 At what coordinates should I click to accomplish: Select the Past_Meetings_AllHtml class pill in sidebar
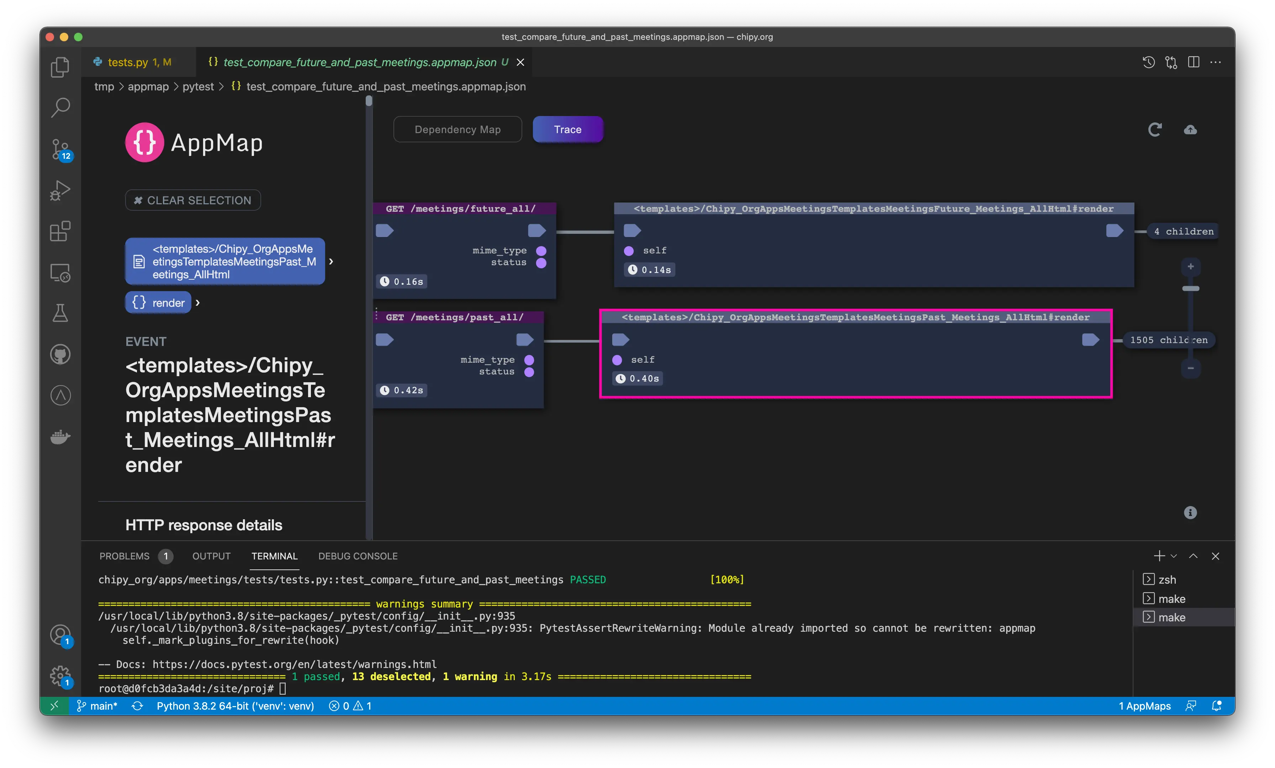pos(225,261)
